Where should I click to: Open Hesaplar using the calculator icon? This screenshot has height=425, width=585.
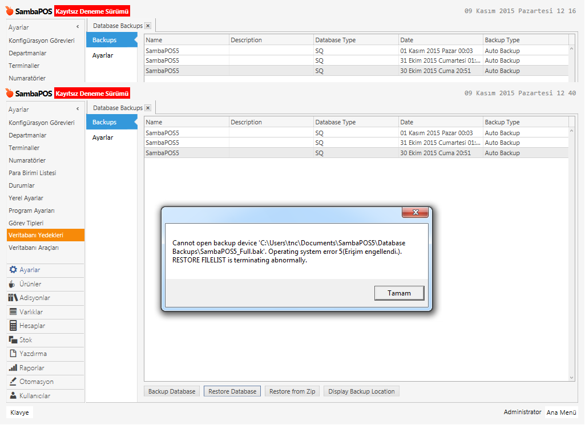13,326
